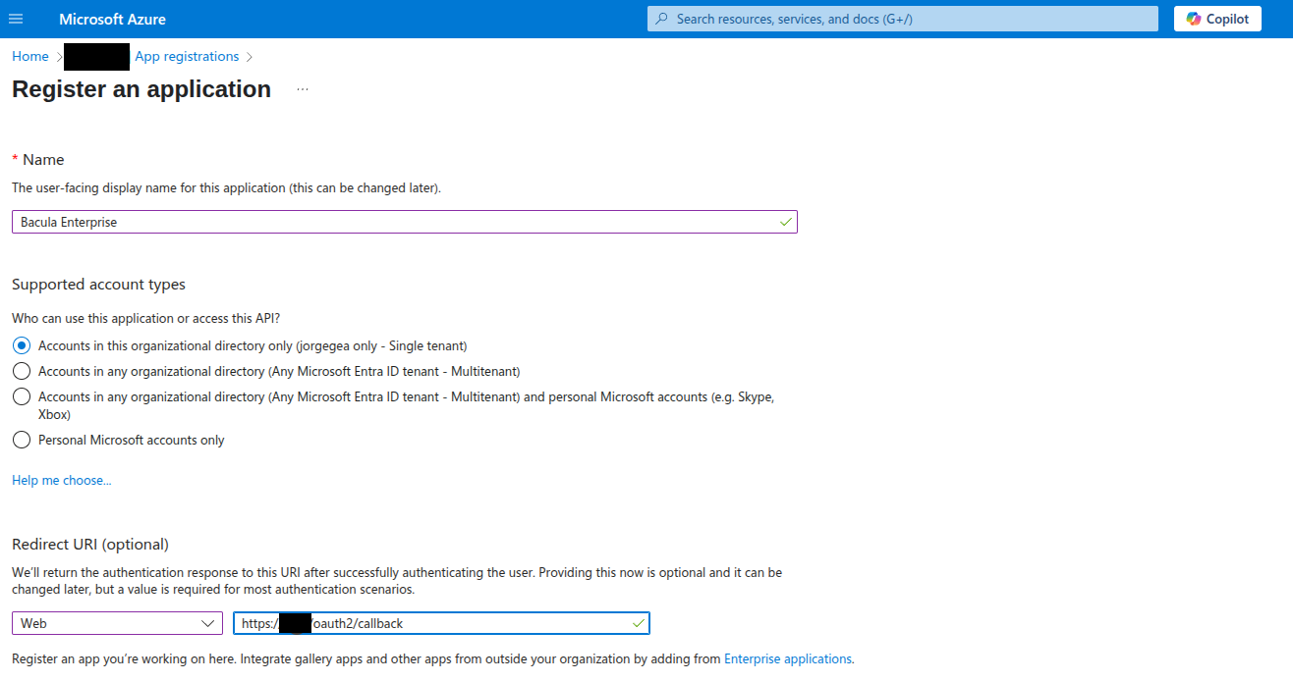Select Multitenant and personal Microsoft accounts option
The width and height of the screenshot is (1293, 682).
pos(22,397)
